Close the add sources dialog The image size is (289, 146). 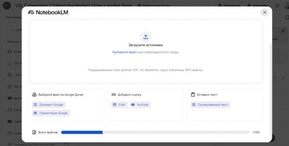pyautogui.click(x=264, y=12)
